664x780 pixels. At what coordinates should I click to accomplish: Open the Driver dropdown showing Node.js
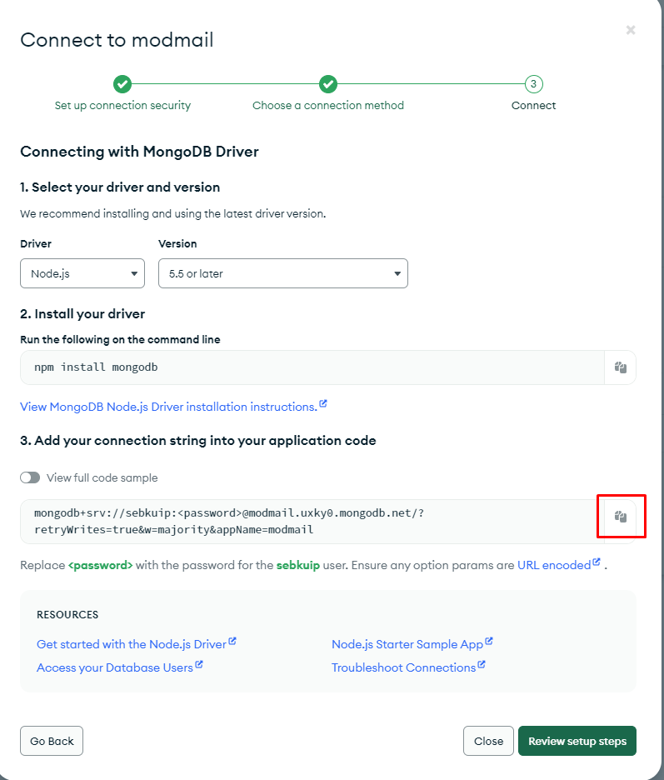pos(82,273)
